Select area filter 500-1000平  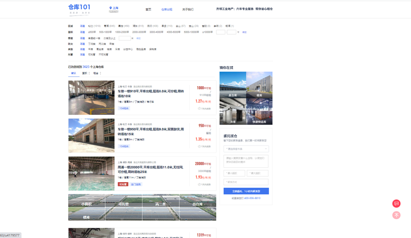point(105,32)
